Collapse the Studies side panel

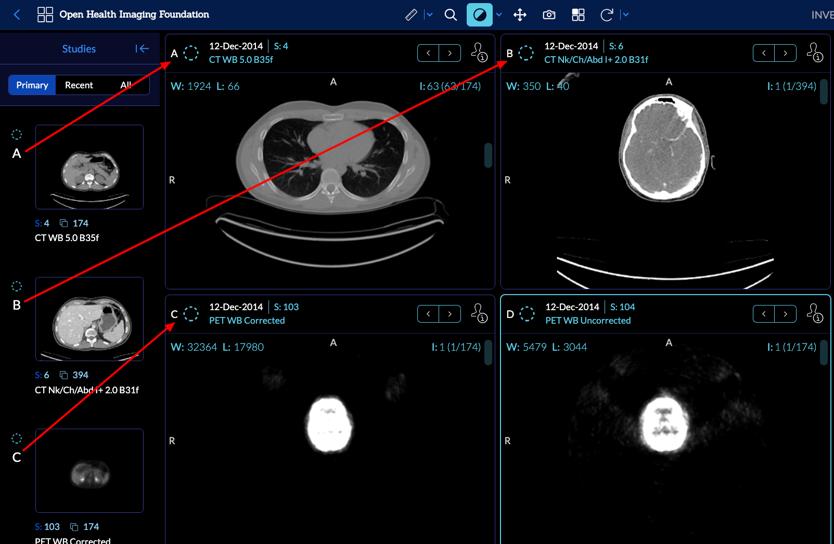142,48
